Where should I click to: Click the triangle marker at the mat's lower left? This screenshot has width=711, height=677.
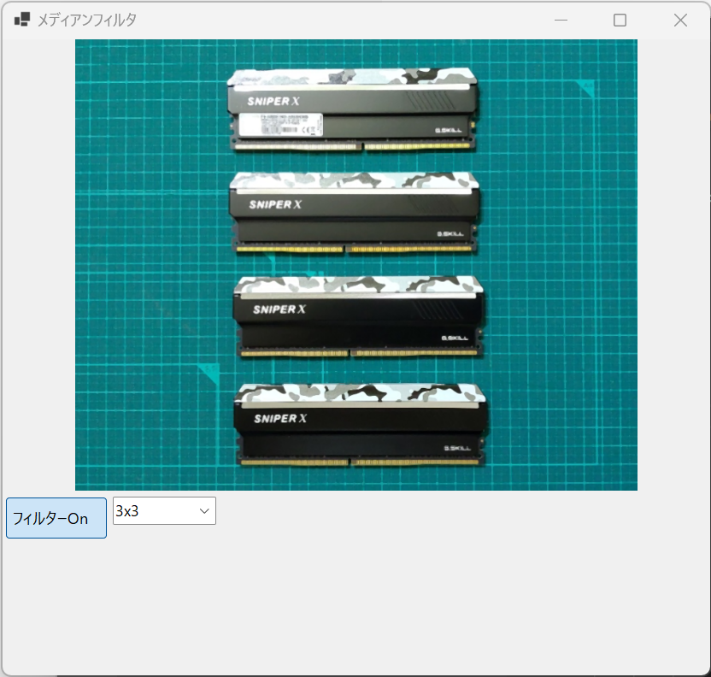[209, 374]
